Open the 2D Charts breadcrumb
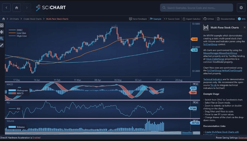Image resolution: width=247 pixels, height=141 pixels. [x=14, y=19]
